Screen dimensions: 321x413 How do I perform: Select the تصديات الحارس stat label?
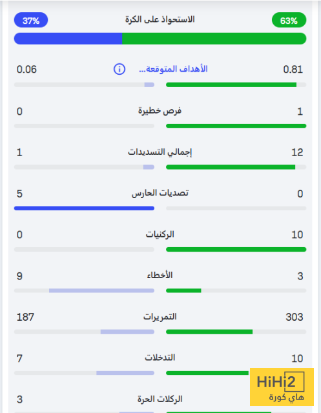(160, 194)
